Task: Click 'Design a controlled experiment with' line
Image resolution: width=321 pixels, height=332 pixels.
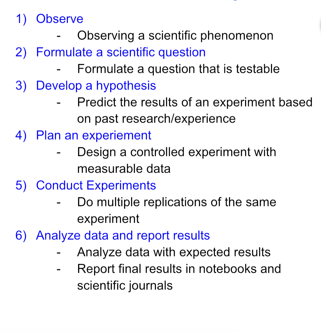Action: click(177, 152)
